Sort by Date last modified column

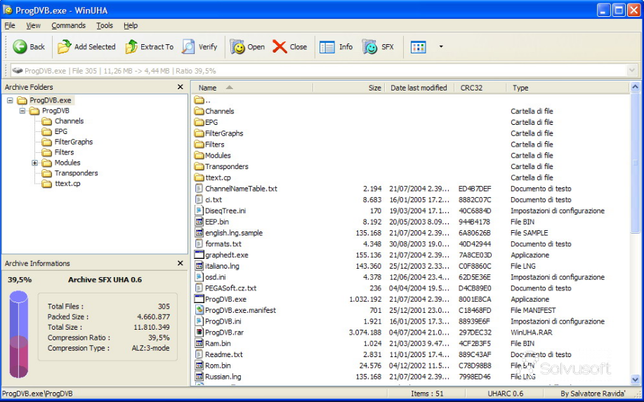pyautogui.click(x=419, y=88)
